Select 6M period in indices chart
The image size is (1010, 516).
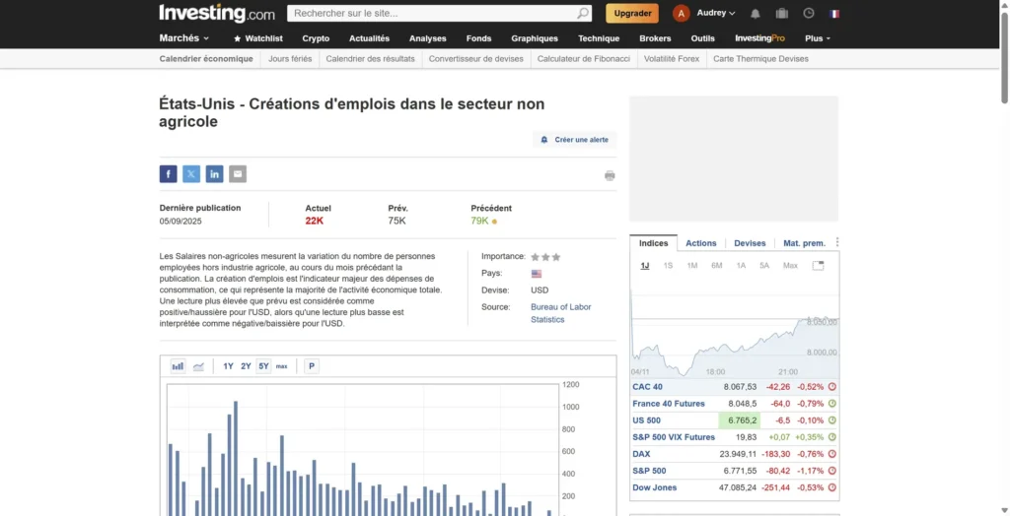tap(716, 266)
